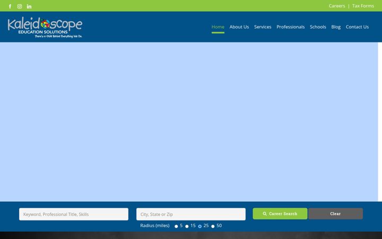Open the Facebook social icon
The width and height of the screenshot is (382, 239).
tap(10, 6)
